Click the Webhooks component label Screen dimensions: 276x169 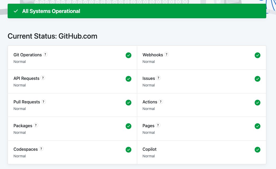click(153, 55)
